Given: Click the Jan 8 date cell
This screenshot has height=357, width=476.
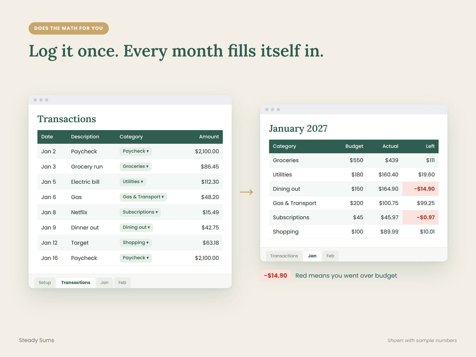Looking at the screenshot, I should 48,212.
